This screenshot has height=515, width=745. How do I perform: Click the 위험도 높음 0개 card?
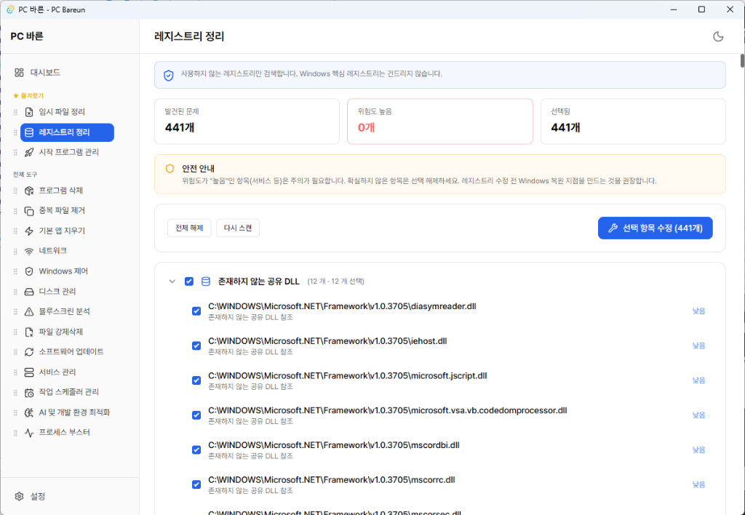(x=440, y=121)
